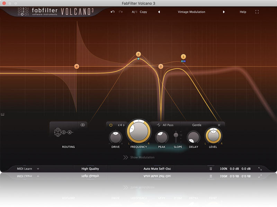Image resolution: width=277 pixels, height=207 pixels.
Task: Click the Copy button
Action: (x=143, y=12)
